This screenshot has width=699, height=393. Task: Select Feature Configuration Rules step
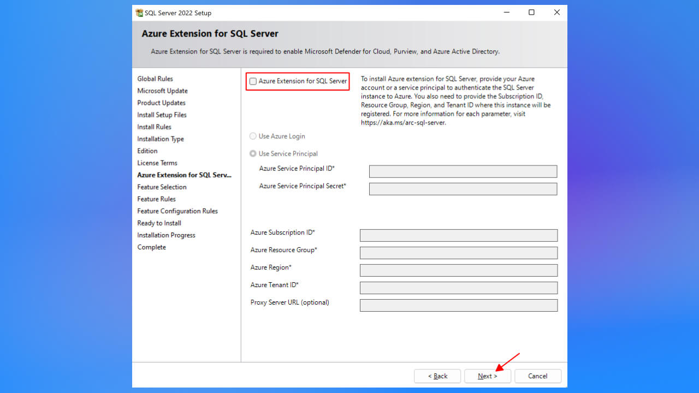tap(177, 211)
